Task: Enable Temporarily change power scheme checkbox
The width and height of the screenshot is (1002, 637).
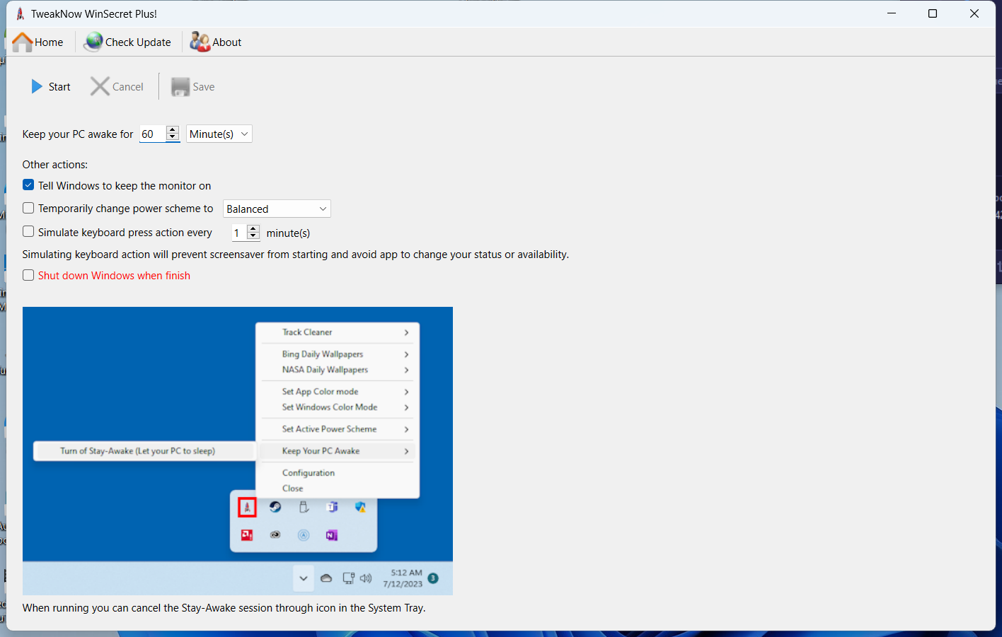Action: click(28, 209)
